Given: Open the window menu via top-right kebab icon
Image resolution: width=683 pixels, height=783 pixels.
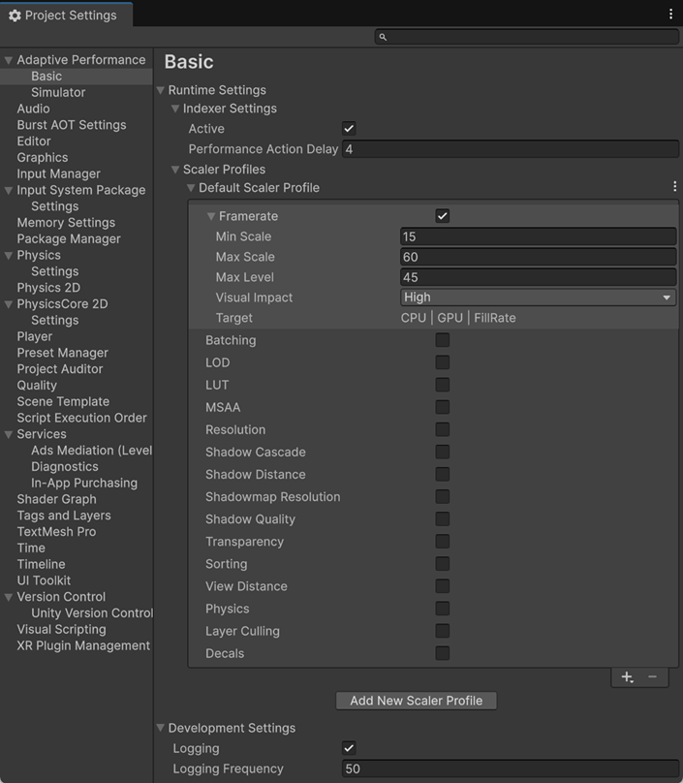Looking at the screenshot, I should (671, 14).
